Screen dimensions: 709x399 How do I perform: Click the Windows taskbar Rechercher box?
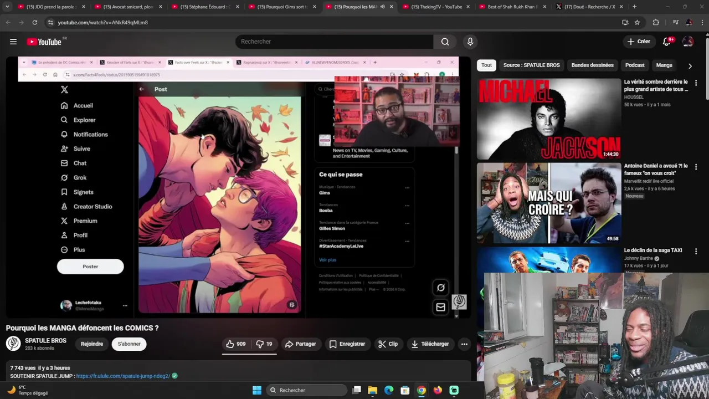pyautogui.click(x=308, y=390)
